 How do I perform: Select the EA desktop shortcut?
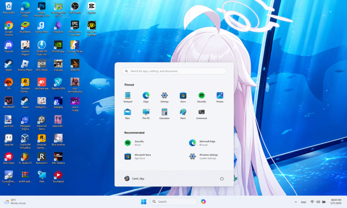9,84
